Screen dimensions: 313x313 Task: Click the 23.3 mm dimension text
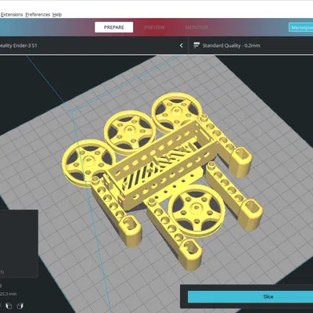9,293
